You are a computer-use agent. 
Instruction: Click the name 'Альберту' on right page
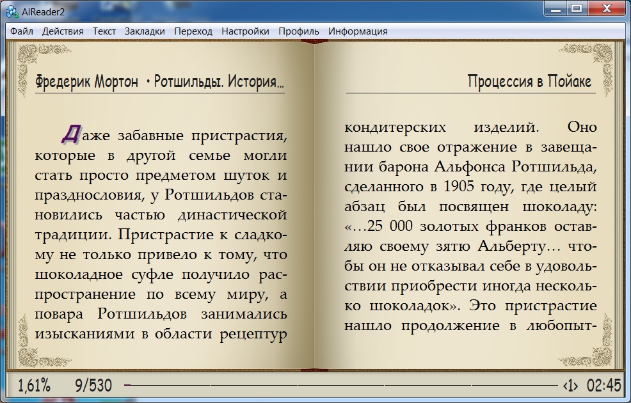click(511, 246)
